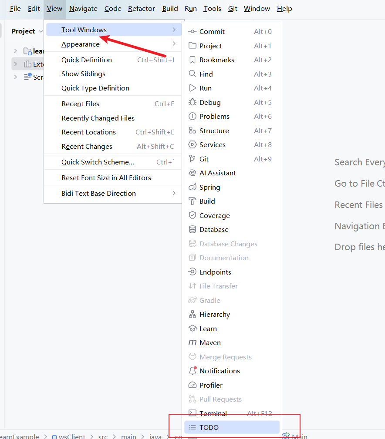Click the Spring leaf icon

[192, 187]
